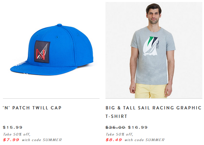Viewport: 204px width, 145px height.
Task: Click the model's face in t-shirt photo
Action: [x=154, y=16]
